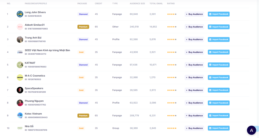Buy Audience for Abbott Similac01

194,27
